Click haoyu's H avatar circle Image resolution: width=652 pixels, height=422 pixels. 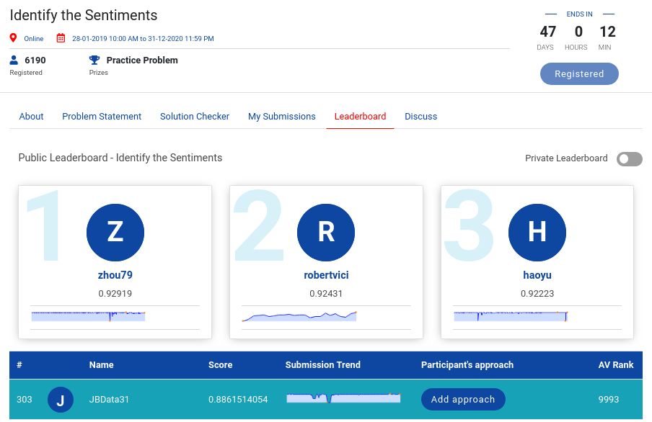pos(537,232)
